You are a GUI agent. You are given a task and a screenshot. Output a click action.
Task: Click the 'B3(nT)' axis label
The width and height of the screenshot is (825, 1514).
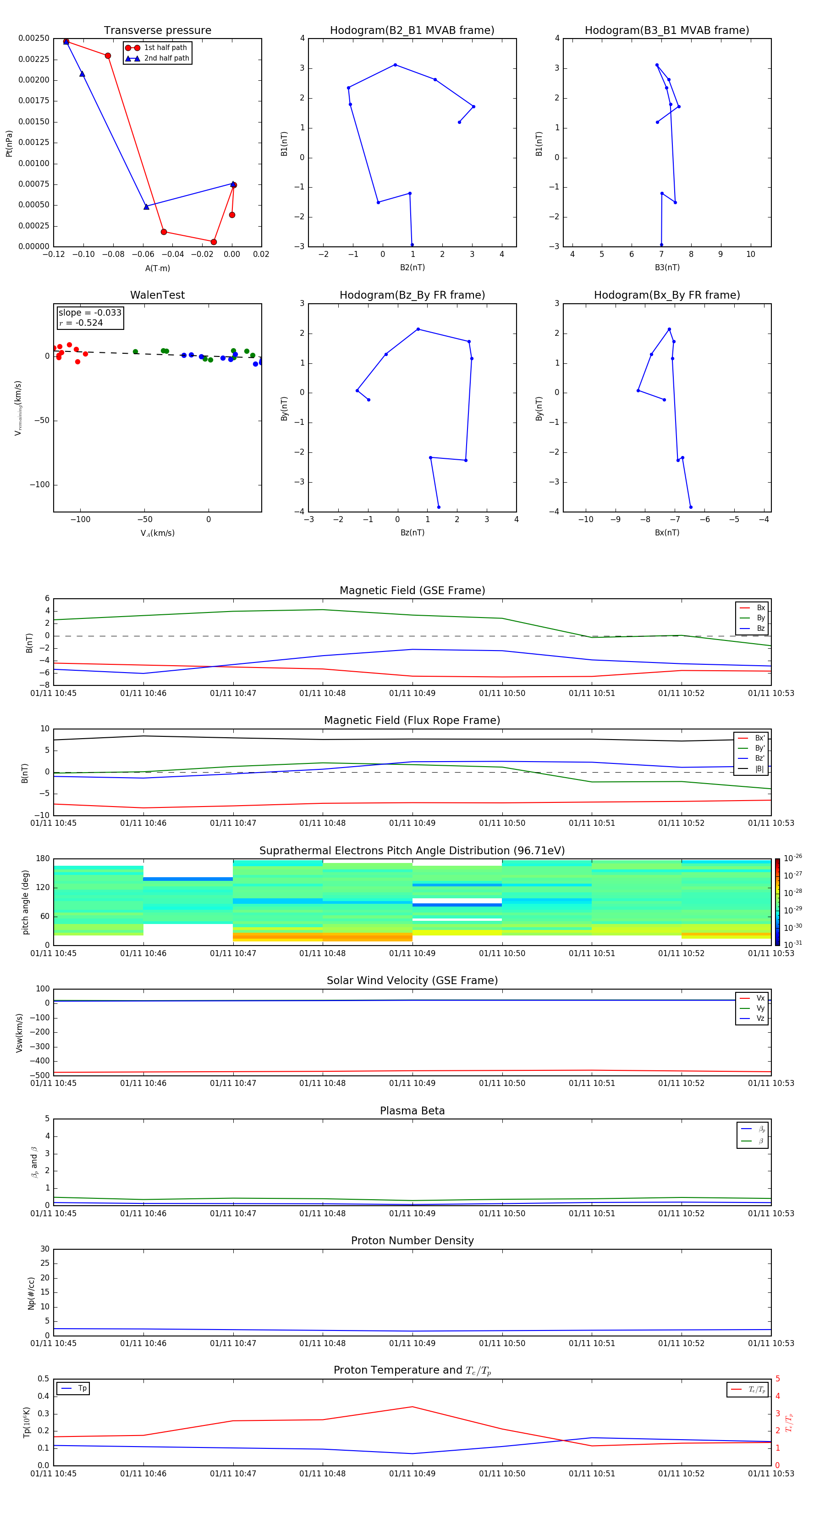pos(667,267)
